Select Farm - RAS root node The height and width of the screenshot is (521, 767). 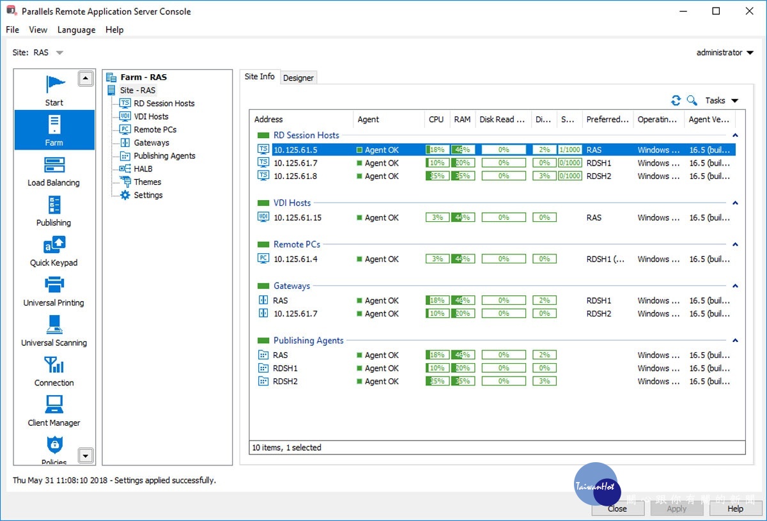pyautogui.click(x=144, y=77)
